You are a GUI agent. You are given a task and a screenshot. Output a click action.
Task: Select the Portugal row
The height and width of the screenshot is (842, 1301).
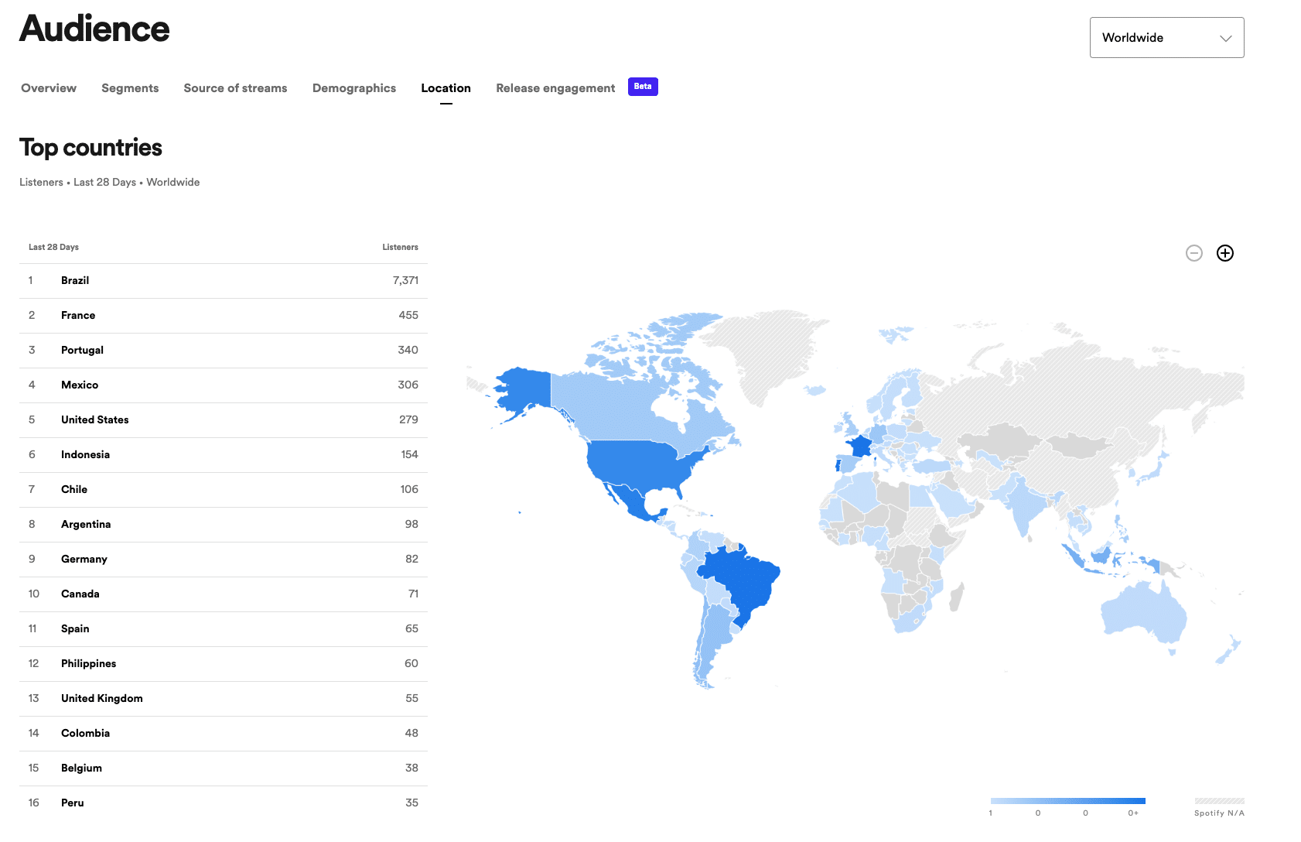tap(223, 351)
